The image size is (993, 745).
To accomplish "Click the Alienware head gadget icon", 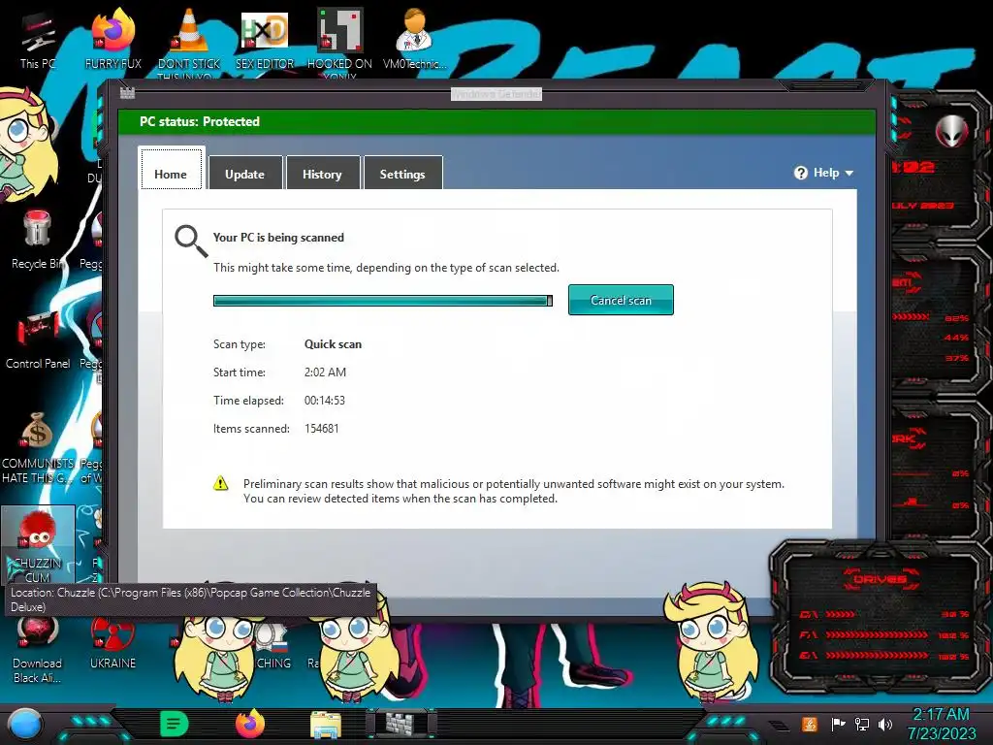I will [x=952, y=132].
